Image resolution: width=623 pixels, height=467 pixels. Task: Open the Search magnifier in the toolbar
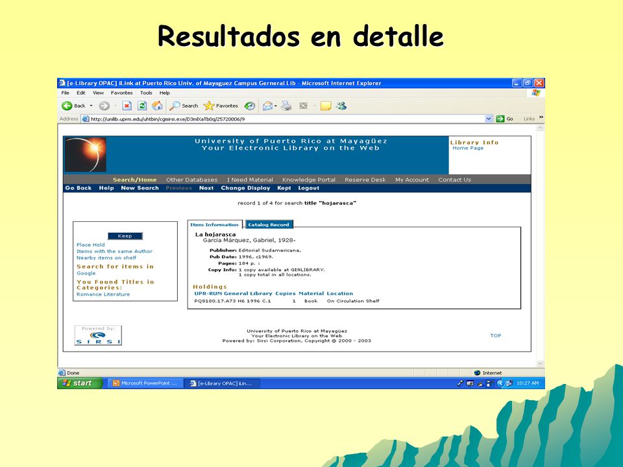[x=184, y=106]
